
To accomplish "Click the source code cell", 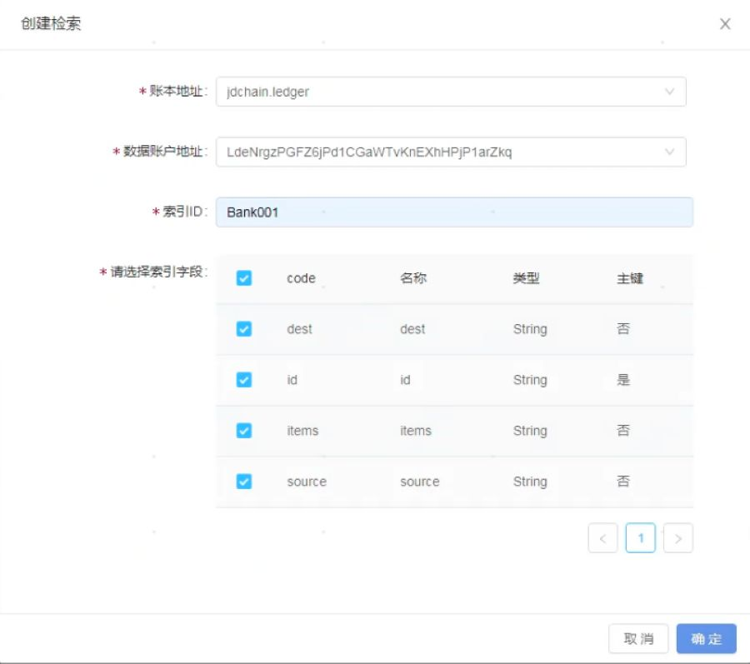I will [307, 482].
